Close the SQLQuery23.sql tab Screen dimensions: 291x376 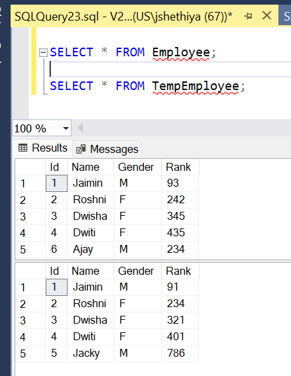click(266, 16)
